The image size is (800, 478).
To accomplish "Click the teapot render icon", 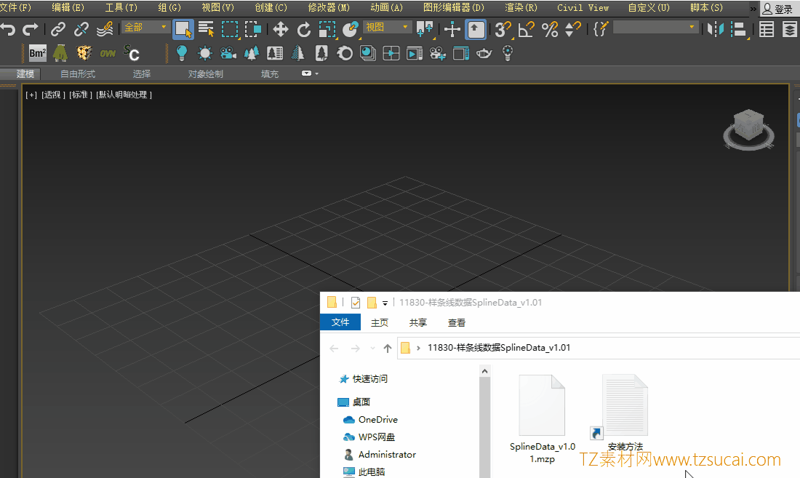I will (x=484, y=53).
